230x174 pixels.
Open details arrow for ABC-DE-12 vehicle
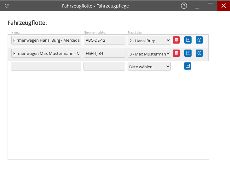(x=199, y=40)
